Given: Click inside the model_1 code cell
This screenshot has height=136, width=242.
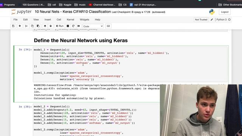Looking at the screenshot, I should 130,64.
